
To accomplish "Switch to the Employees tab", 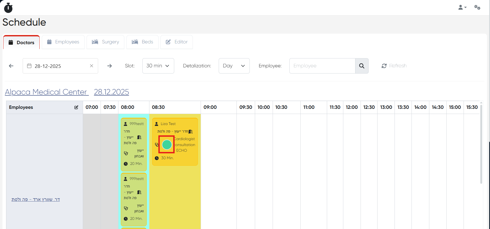I will pyautogui.click(x=63, y=42).
